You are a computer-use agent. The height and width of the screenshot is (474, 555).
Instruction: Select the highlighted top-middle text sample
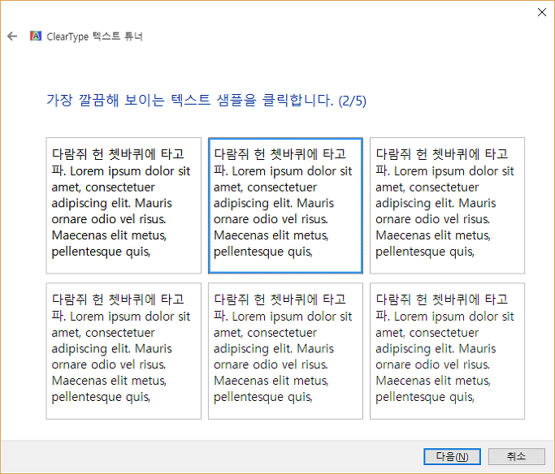286,205
